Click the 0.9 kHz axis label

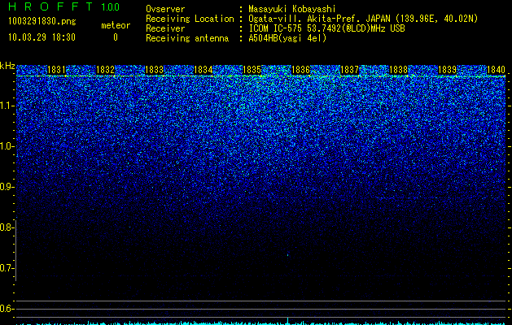pos(7,187)
